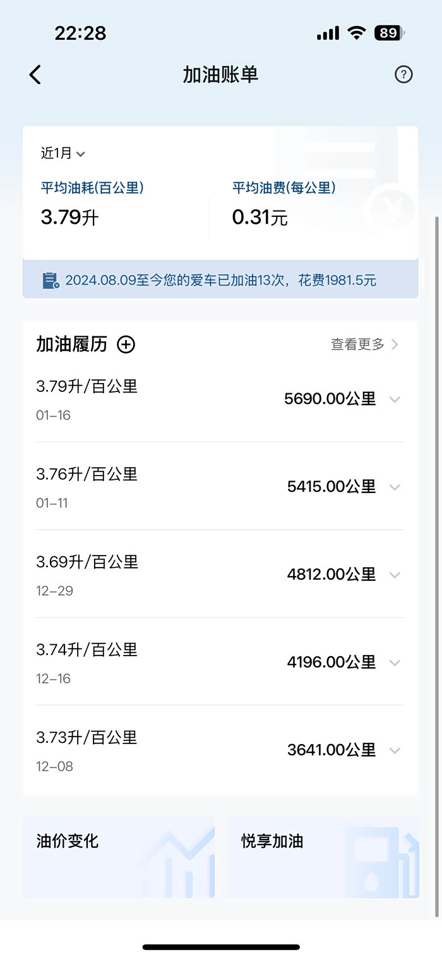Expand the 01-16 refuel record

tap(395, 400)
